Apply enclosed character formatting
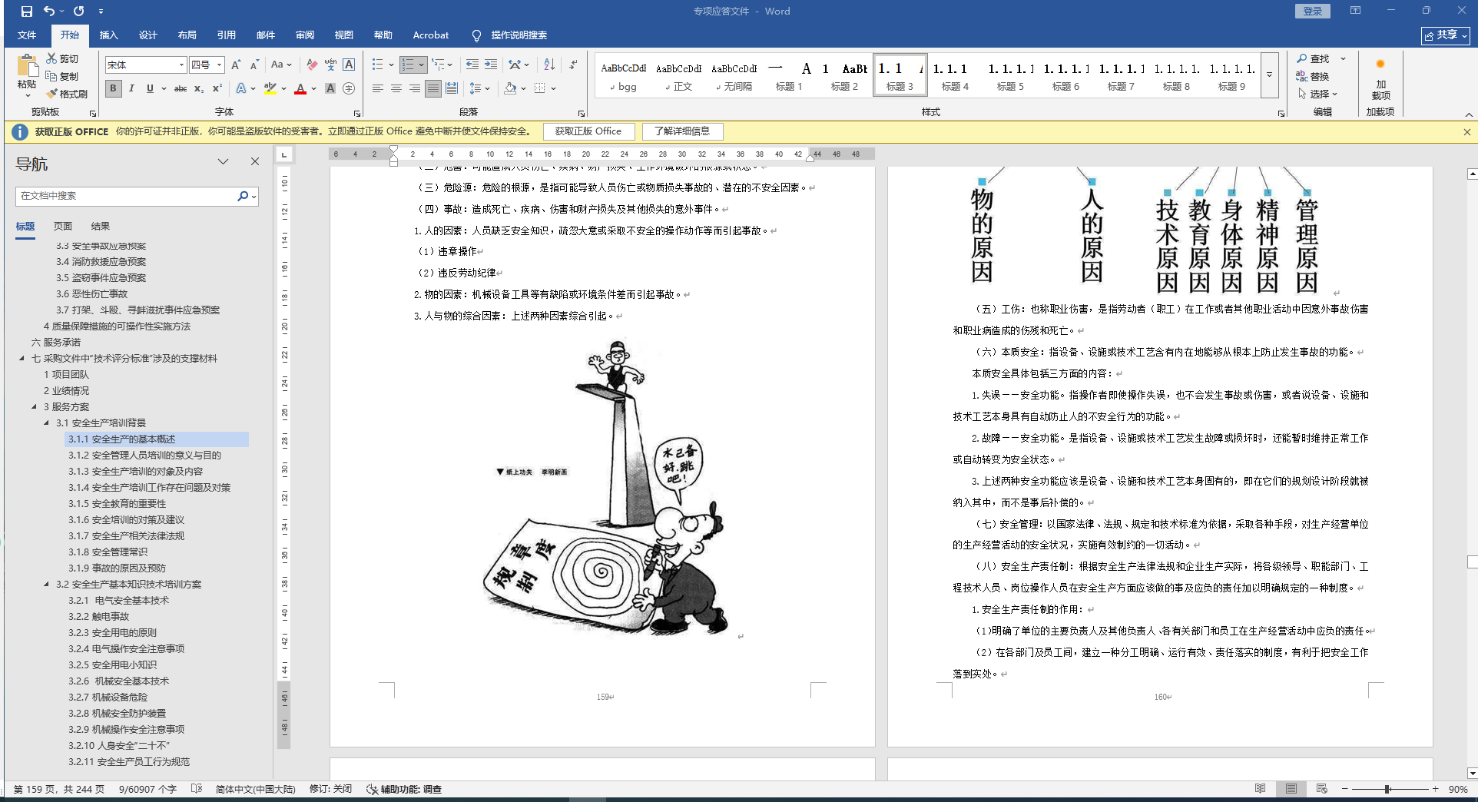 (x=349, y=88)
